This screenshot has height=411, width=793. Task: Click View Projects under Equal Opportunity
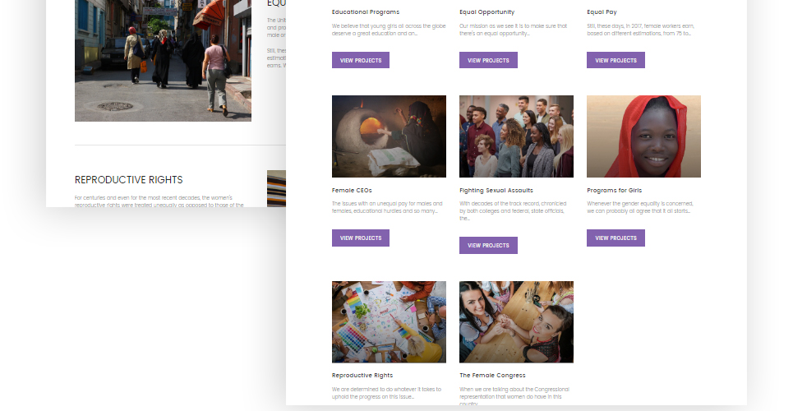pos(488,60)
